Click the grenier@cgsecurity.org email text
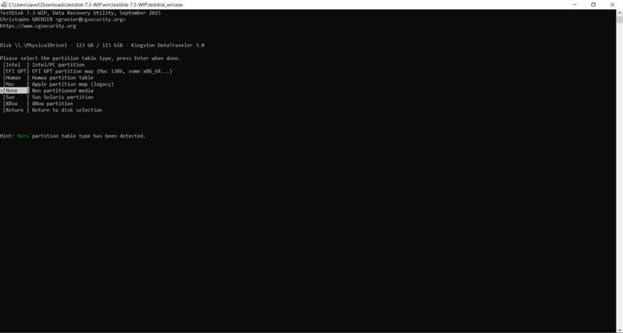The height and width of the screenshot is (333, 623). (91, 19)
